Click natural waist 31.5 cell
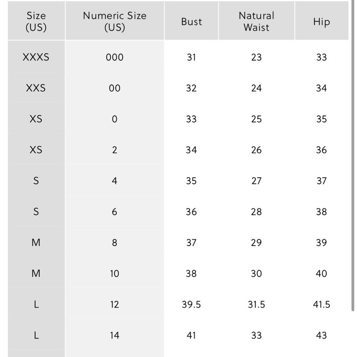Viewport: 357px width, 357px height. 256,305
